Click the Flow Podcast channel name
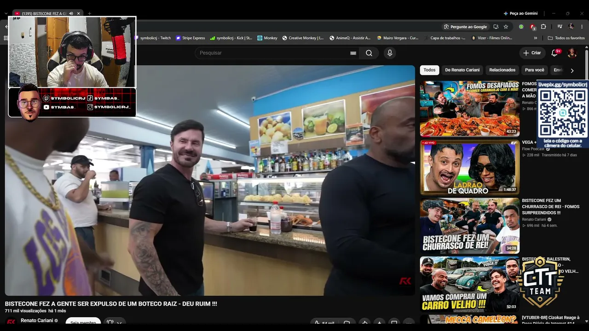 [x=533, y=149]
